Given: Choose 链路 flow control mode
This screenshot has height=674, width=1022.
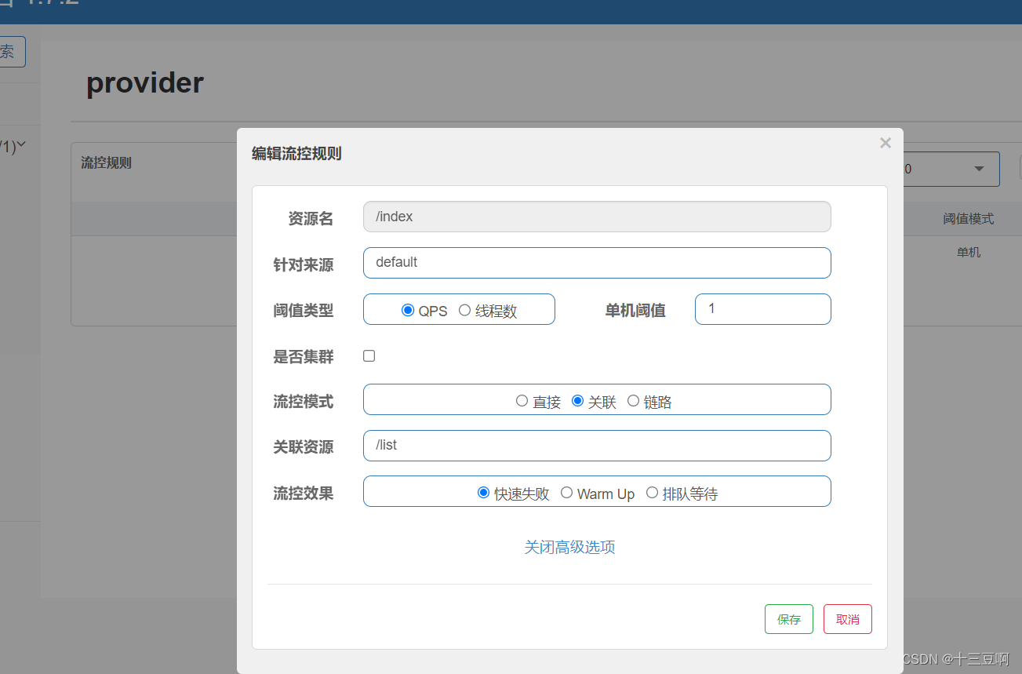Looking at the screenshot, I should [634, 401].
